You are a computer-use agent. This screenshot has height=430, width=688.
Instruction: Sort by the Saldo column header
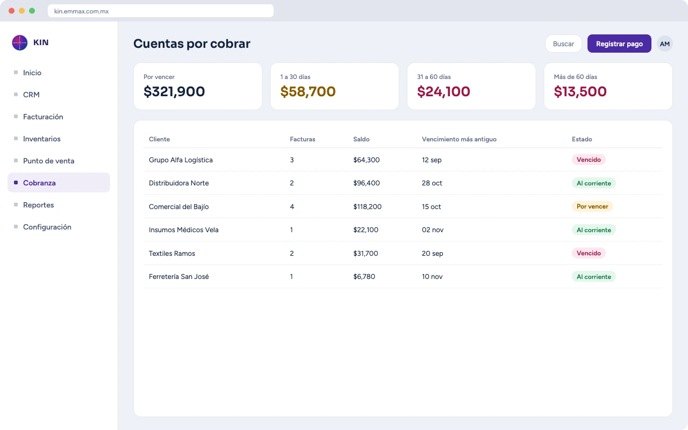coord(361,139)
